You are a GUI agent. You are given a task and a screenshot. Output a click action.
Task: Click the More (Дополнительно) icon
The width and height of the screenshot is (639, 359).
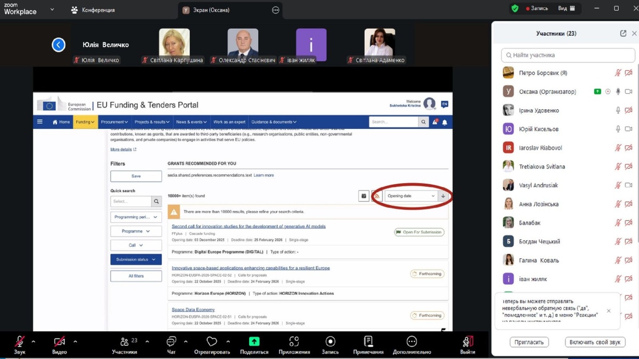pos(412,341)
